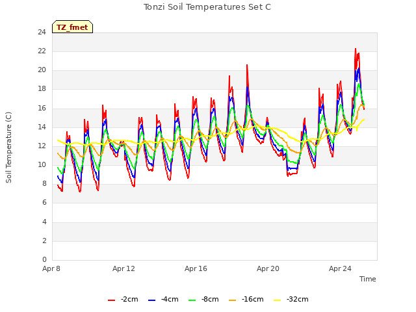Screen dimensions: 416x312
Task: Click the yellow -32cm legend swatch
Action: tap(277, 300)
